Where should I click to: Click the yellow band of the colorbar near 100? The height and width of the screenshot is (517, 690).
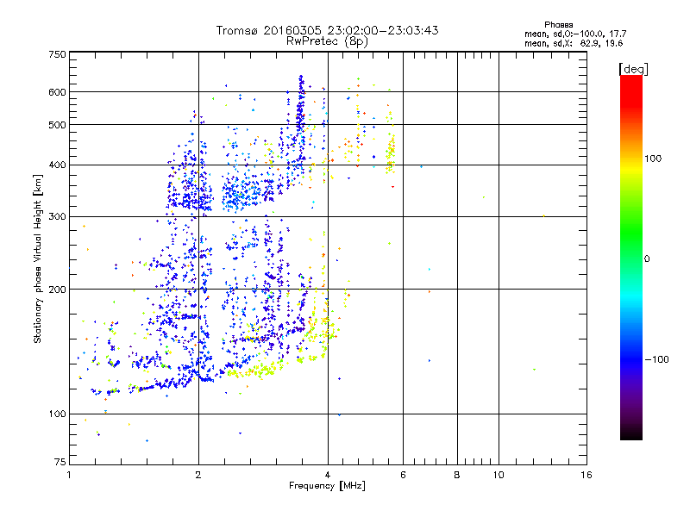[x=631, y=168]
